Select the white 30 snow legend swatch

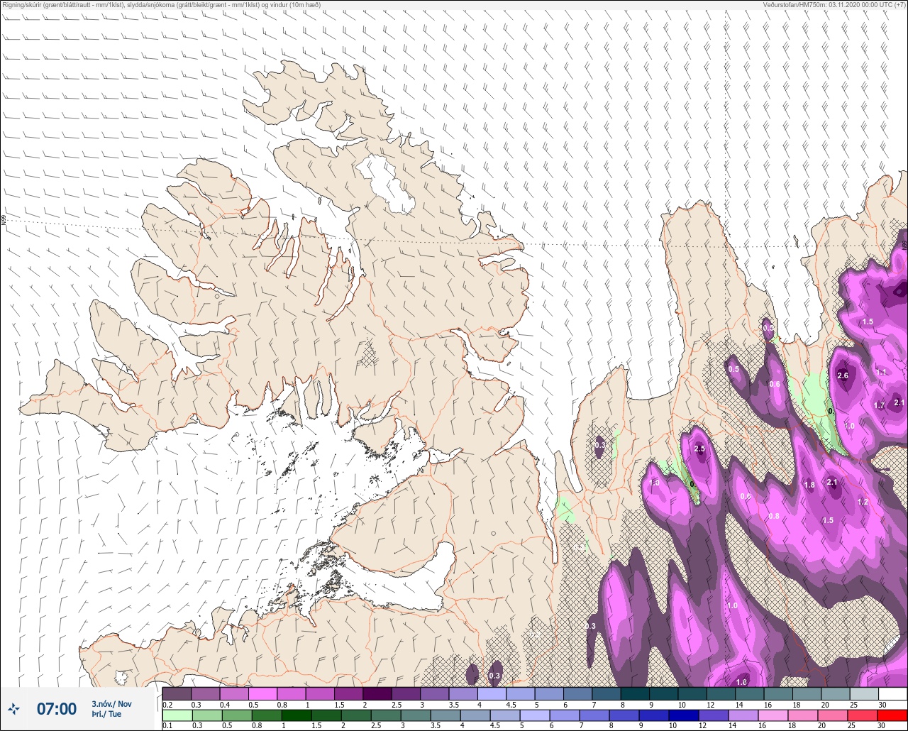tap(892, 693)
